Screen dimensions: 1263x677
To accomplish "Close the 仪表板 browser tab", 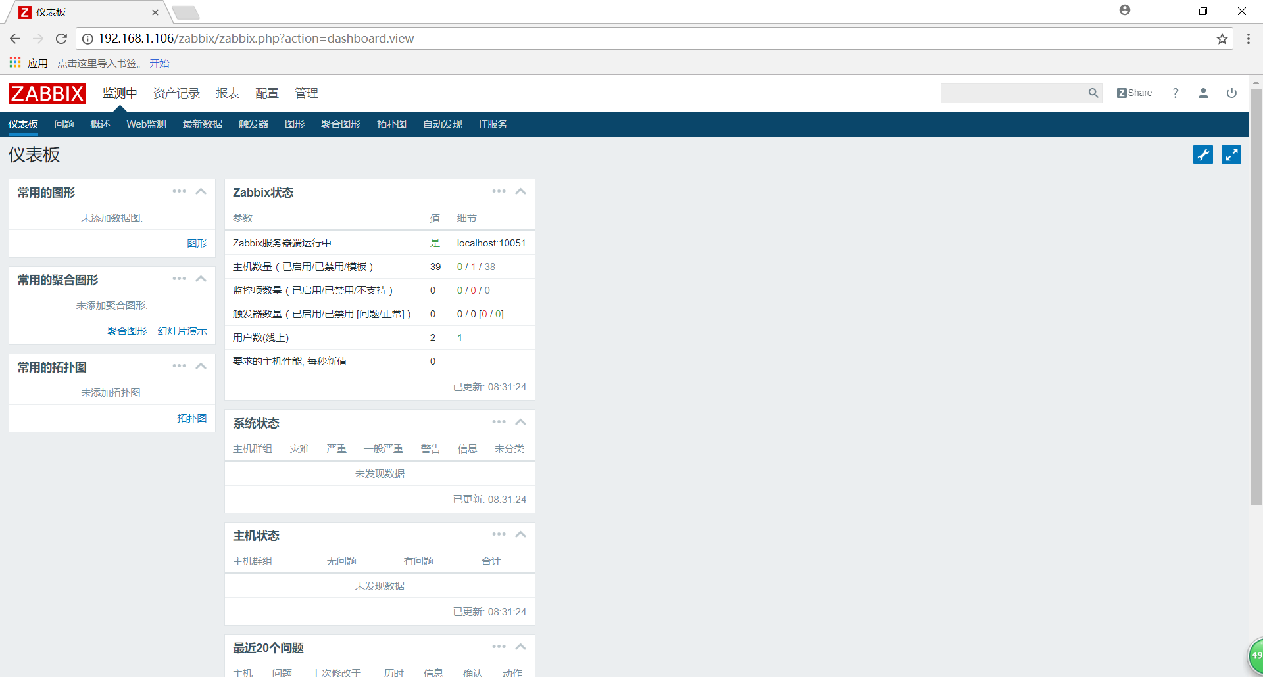I will 155,12.
